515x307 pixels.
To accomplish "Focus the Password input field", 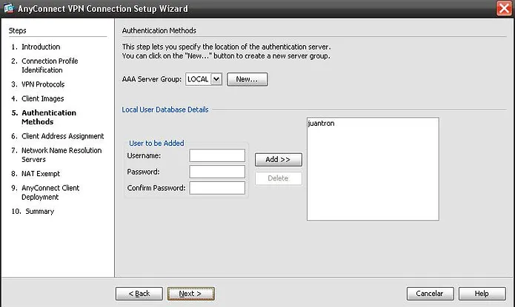I will click(x=217, y=172).
